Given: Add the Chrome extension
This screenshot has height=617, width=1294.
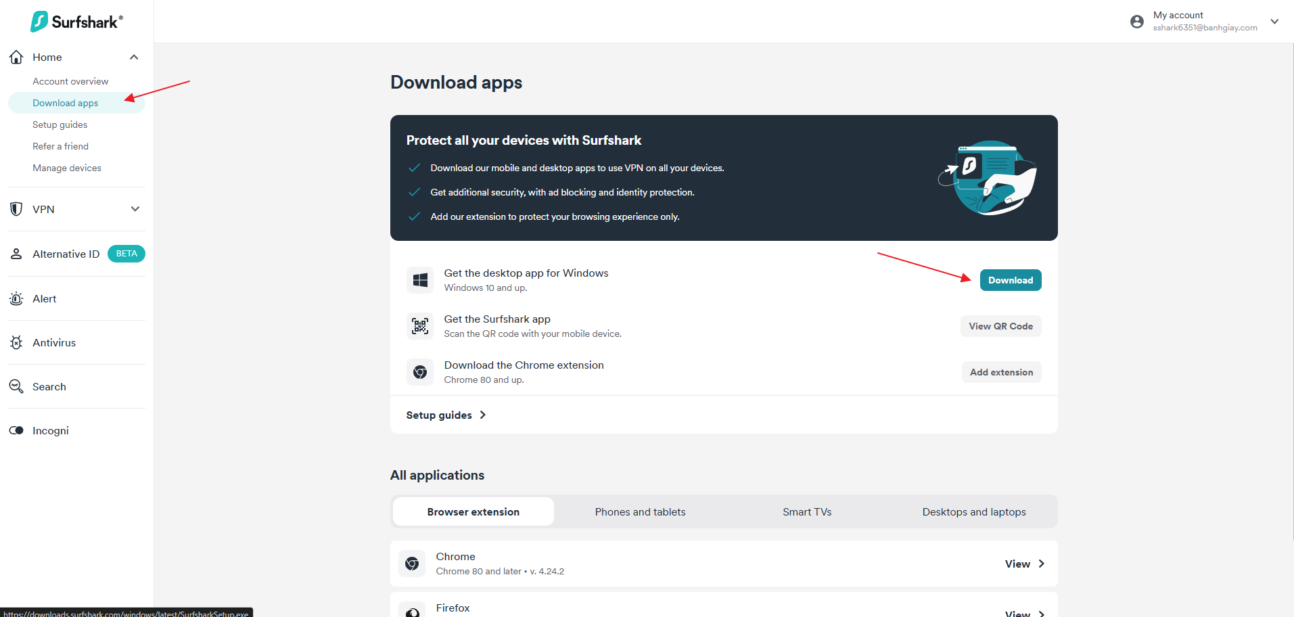Looking at the screenshot, I should 1001,372.
